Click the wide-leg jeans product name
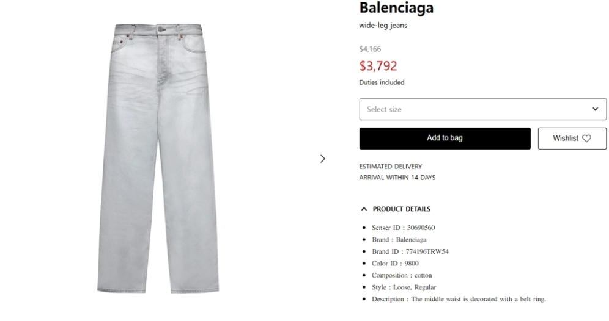The image size is (609, 321). [383, 26]
